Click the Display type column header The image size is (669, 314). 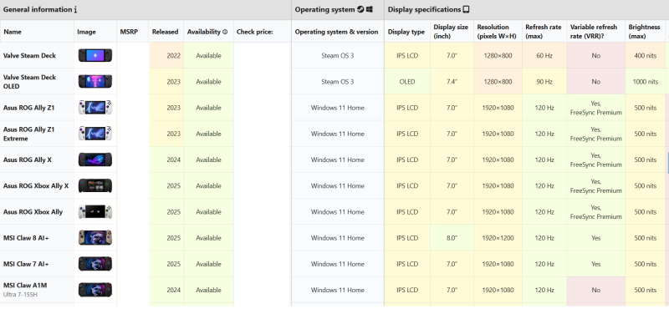pos(406,32)
